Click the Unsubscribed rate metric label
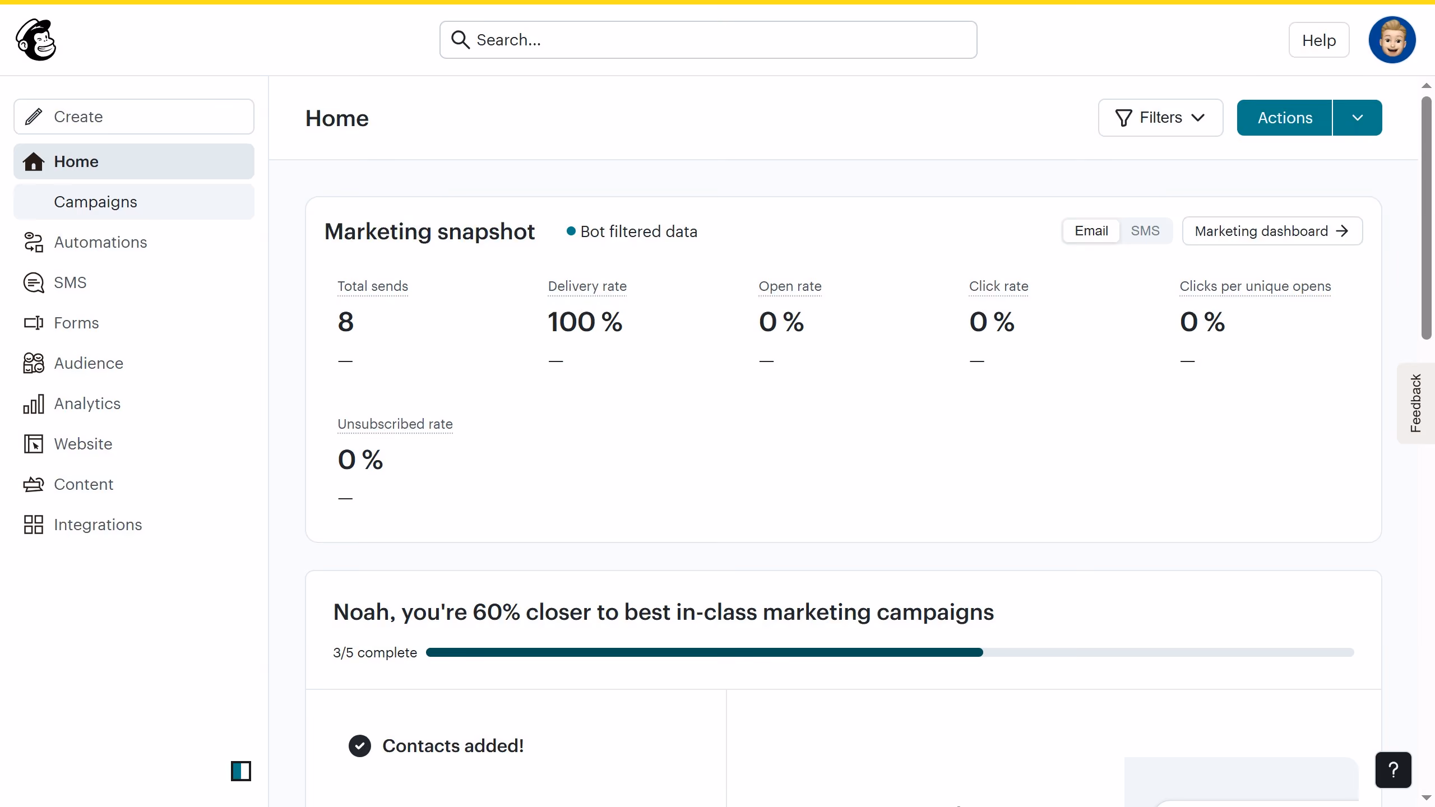The width and height of the screenshot is (1435, 807). pyautogui.click(x=395, y=424)
